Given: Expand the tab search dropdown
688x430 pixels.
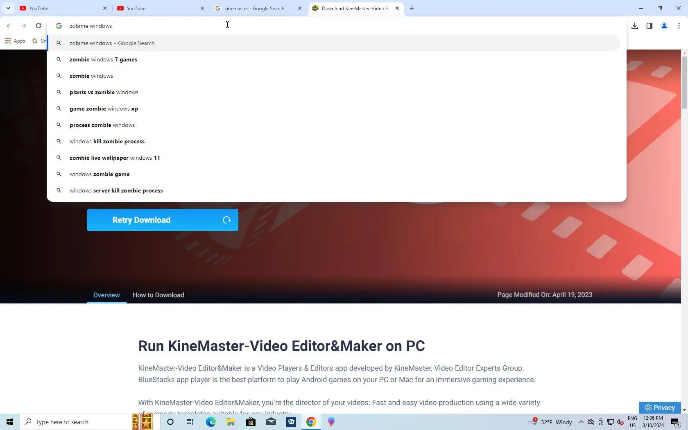Looking at the screenshot, I should click(x=8, y=8).
